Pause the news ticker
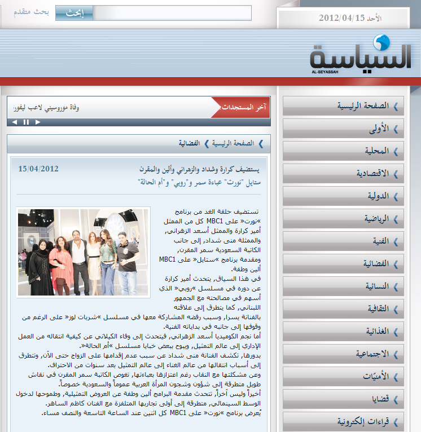The image size is (421, 432). coord(26,122)
